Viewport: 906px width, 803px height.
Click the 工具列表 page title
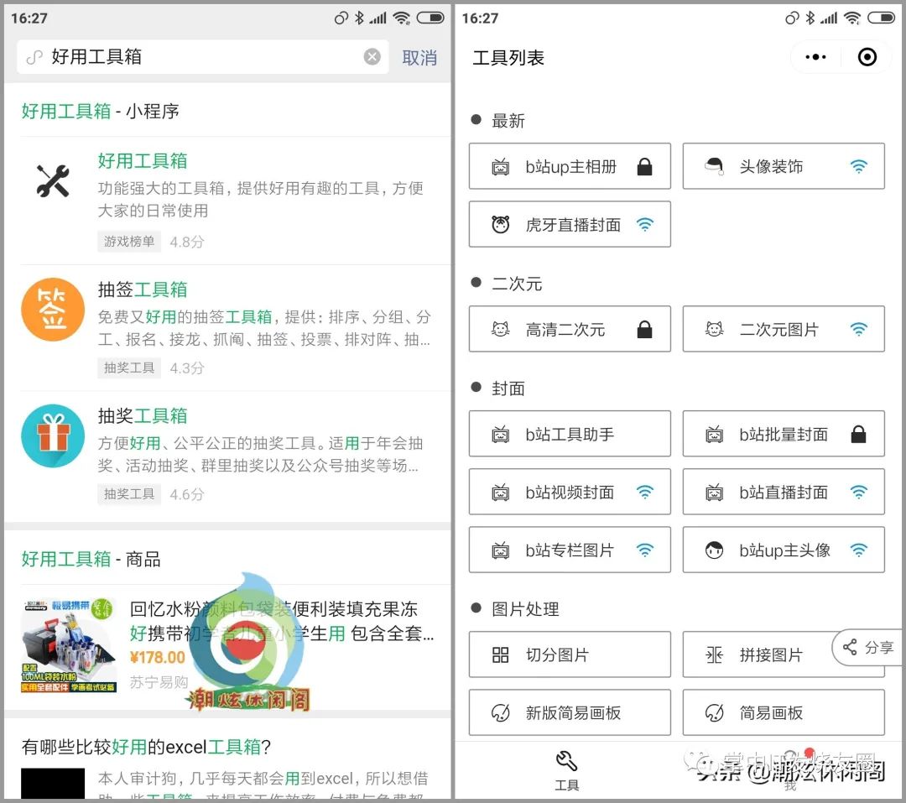508,57
